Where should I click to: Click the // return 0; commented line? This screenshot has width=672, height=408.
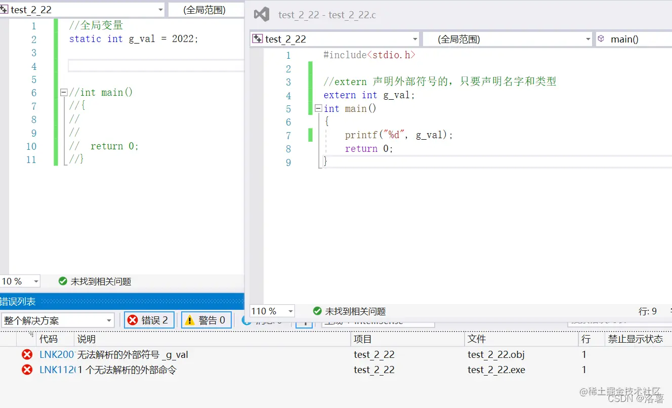coord(104,146)
